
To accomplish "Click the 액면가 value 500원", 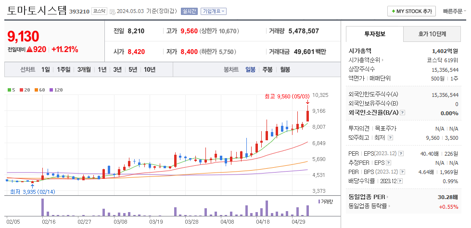I will (x=437, y=79).
